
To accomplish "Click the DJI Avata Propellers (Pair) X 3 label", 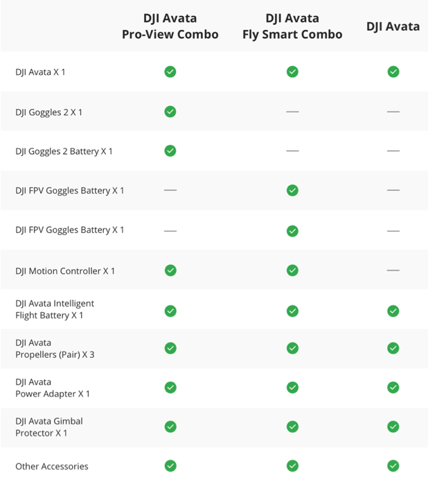I will pos(55,348).
